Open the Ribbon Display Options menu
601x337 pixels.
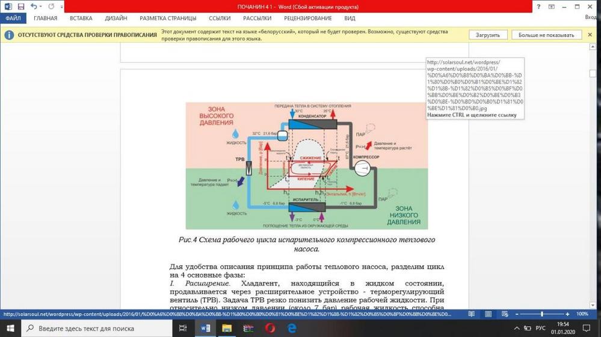tap(550, 7)
